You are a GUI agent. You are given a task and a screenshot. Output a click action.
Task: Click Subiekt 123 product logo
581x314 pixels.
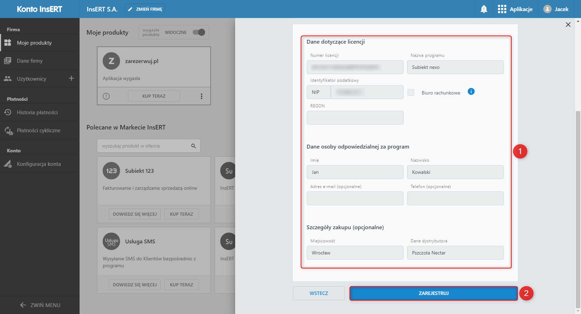(111, 171)
